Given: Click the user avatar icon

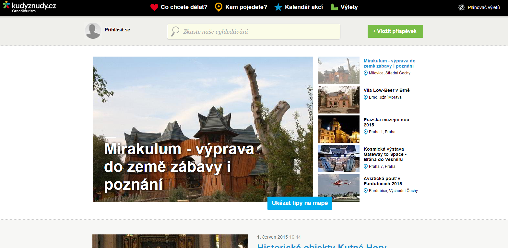Looking at the screenshot, I should 93,31.
